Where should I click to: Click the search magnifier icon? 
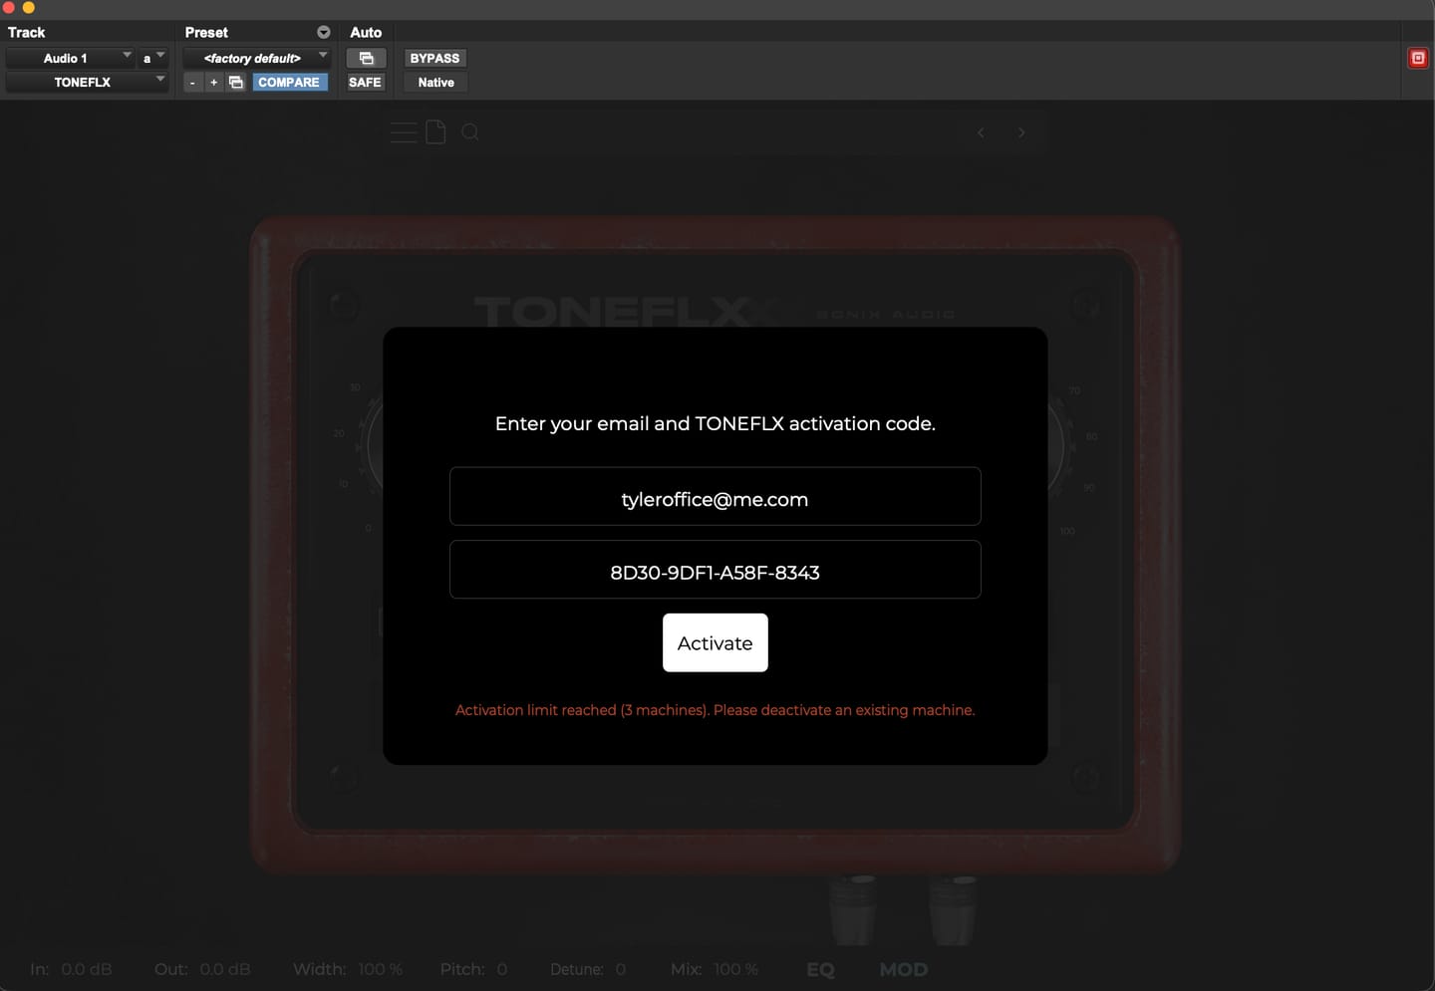point(470,132)
